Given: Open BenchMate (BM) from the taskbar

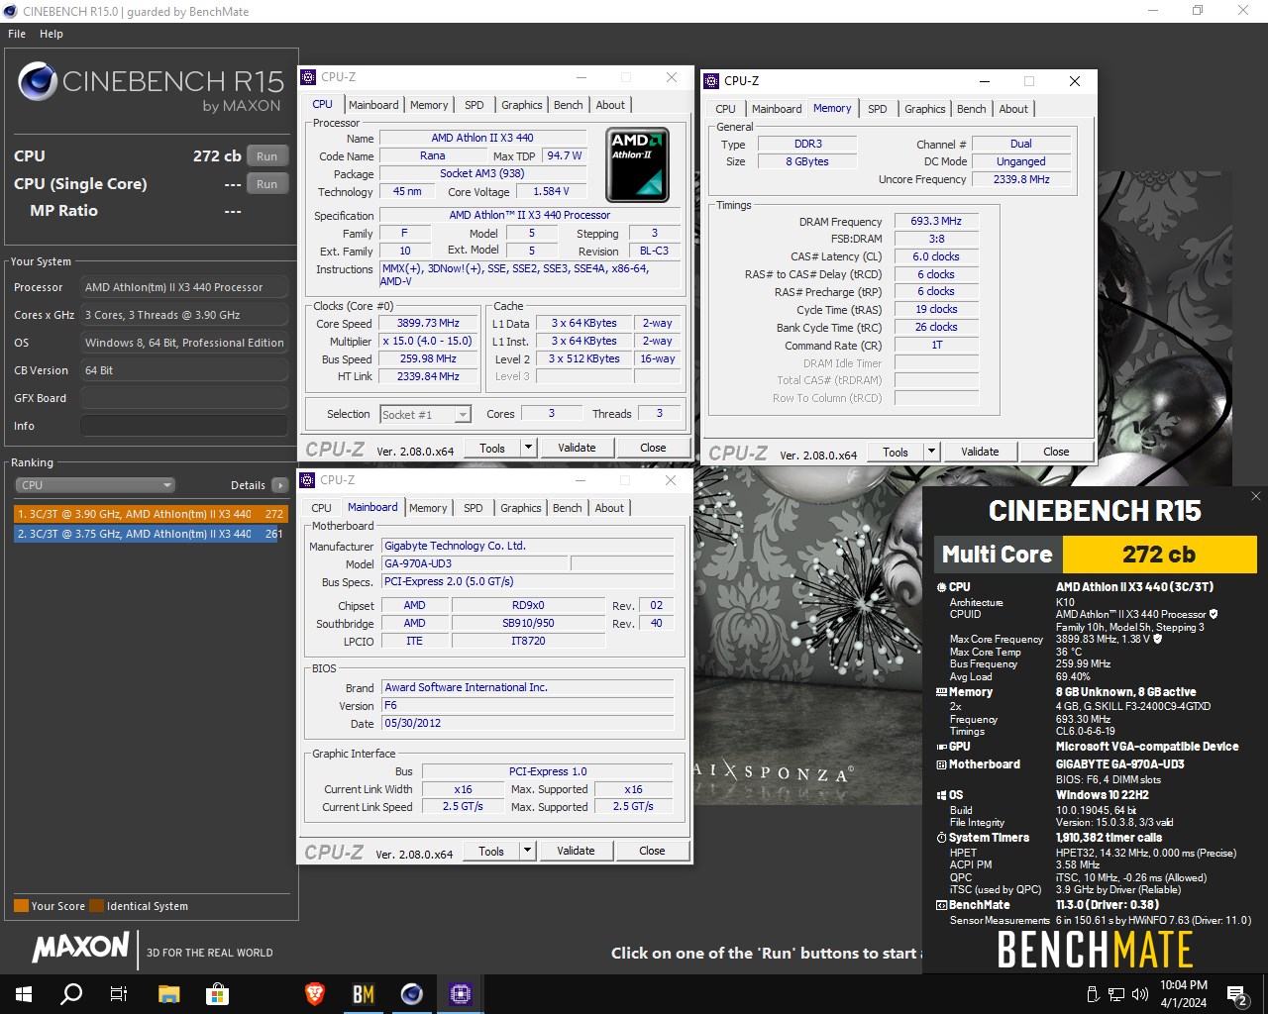Looking at the screenshot, I should tap(364, 994).
